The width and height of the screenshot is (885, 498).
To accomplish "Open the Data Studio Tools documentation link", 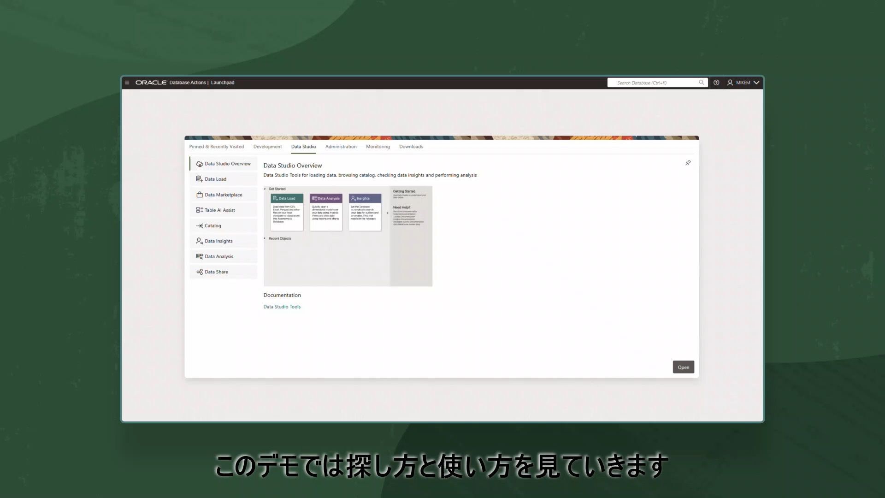I will tap(282, 307).
